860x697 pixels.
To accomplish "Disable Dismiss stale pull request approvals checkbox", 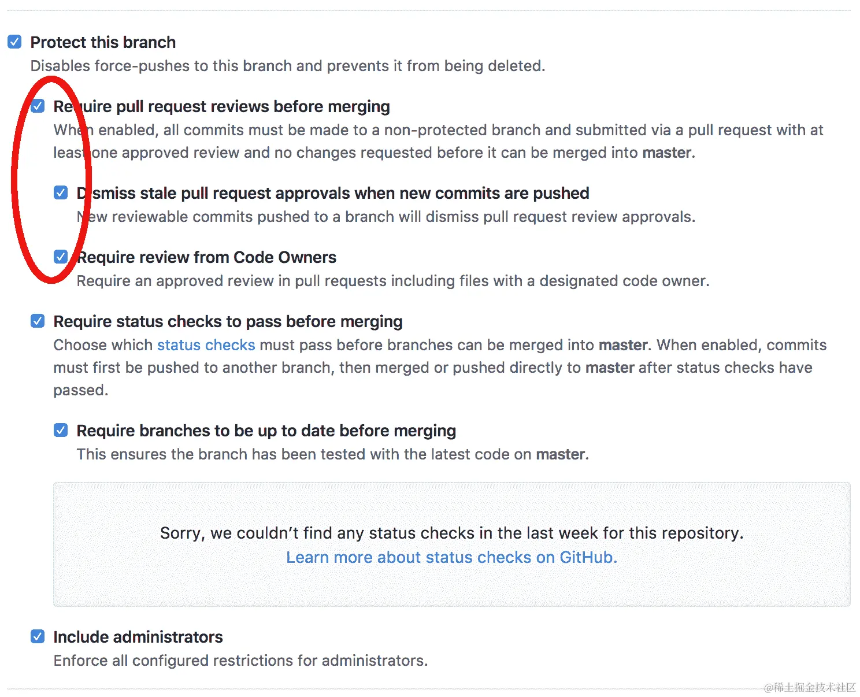I will [61, 192].
